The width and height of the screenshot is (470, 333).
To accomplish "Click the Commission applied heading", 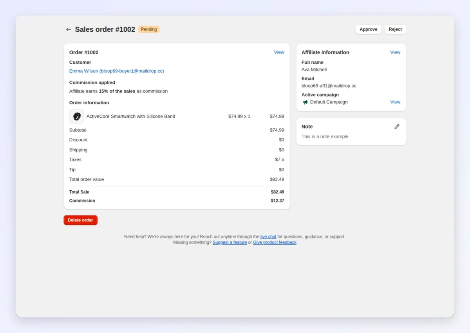I will coord(92,83).
